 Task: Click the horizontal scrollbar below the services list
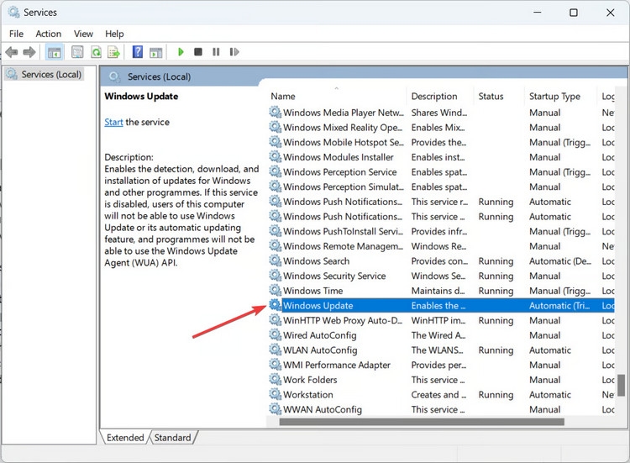[x=422, y=422]
